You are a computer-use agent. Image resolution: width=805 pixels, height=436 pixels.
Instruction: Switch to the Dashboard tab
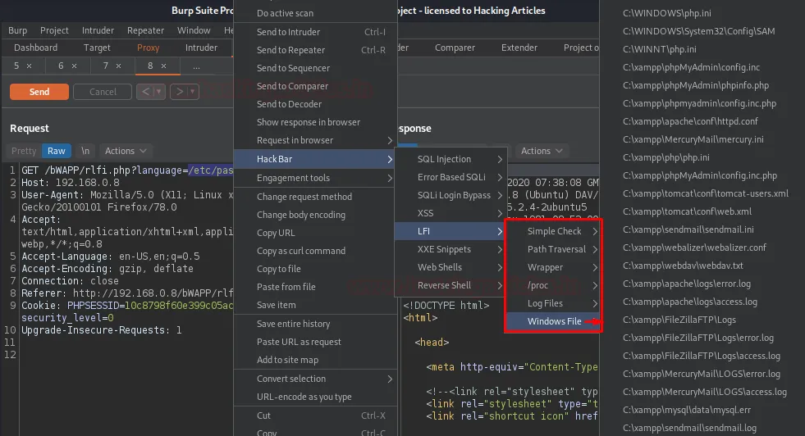coord(35,48)
